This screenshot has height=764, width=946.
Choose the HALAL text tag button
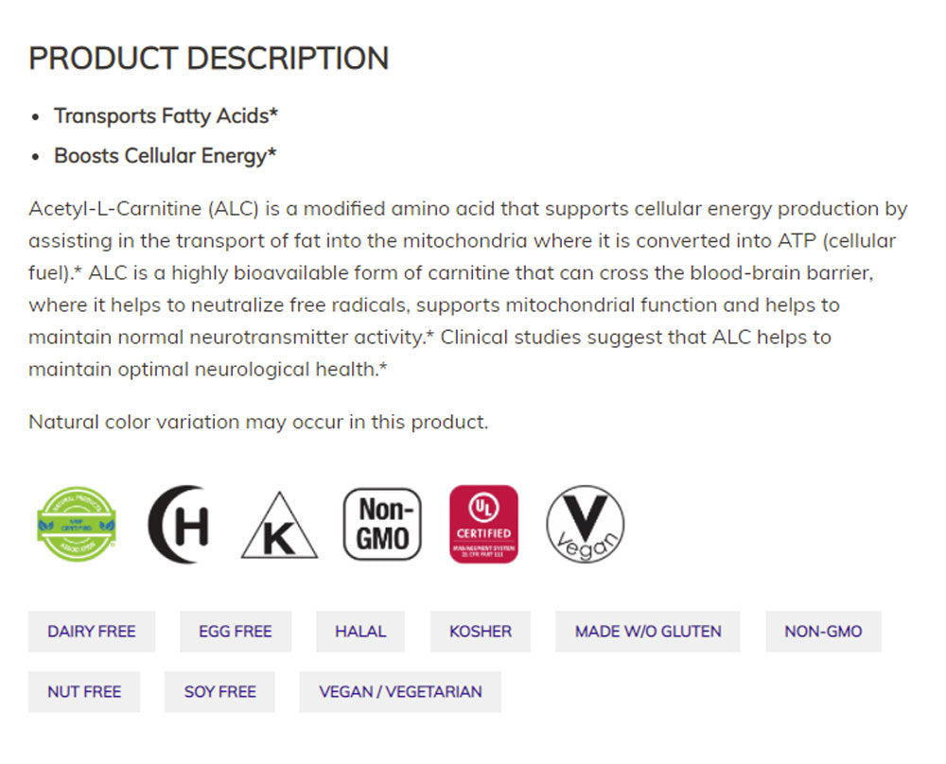(360, 632)
